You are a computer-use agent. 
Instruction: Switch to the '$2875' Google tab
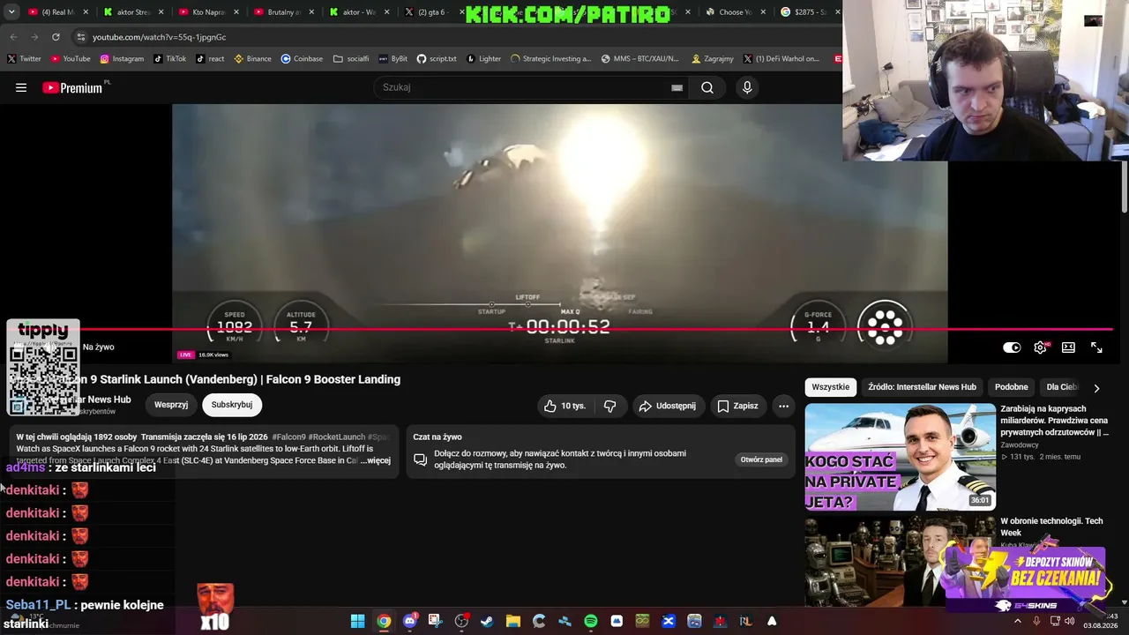pyautogui.click(x=808, y=12)
